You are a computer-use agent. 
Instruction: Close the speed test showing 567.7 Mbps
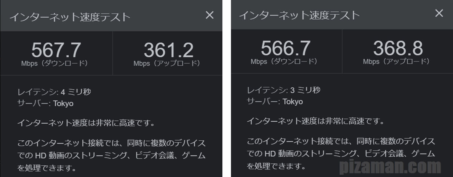[209, 15]
